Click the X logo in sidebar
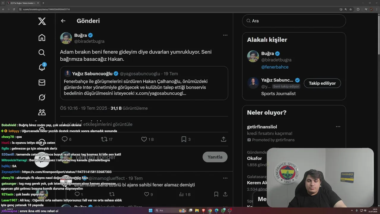This screenshot has width=380, height=214. (42, 21)
